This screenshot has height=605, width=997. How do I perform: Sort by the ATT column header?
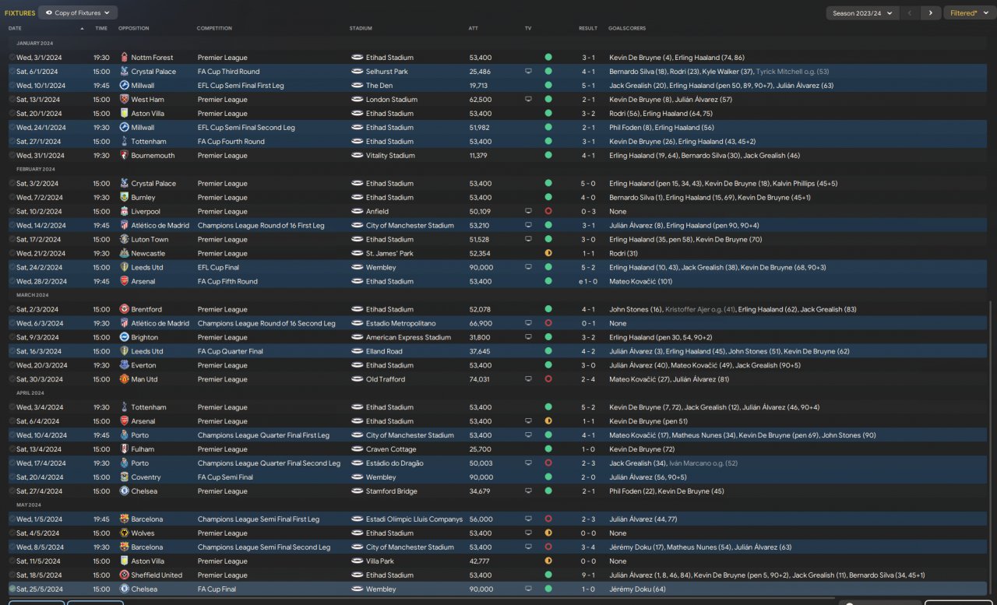pos(474,29)
